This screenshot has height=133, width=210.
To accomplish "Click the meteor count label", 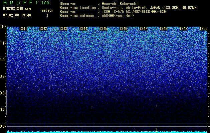I will [x=47, y=10].
